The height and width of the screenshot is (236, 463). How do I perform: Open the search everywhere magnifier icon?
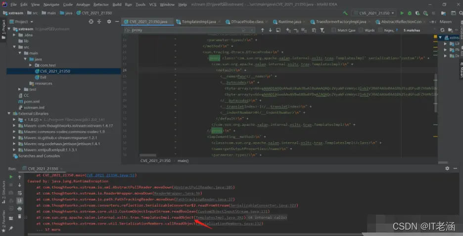[461, 13]
